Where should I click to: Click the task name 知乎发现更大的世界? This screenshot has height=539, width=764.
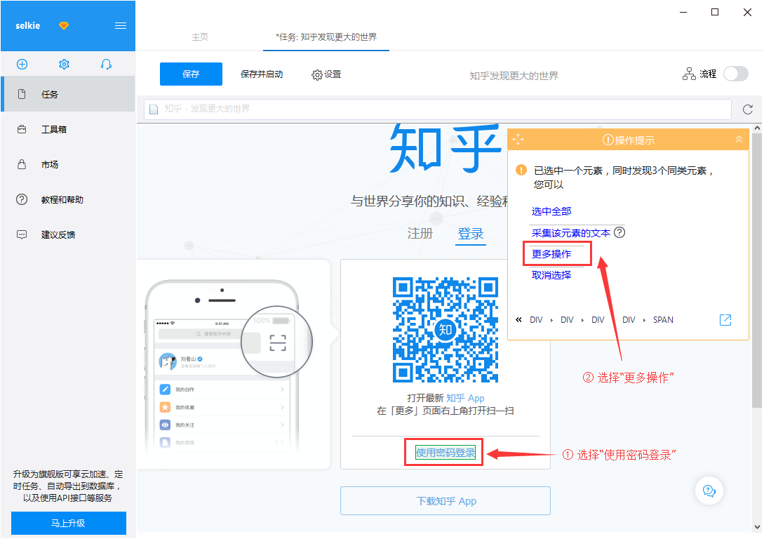coord(514,76)
